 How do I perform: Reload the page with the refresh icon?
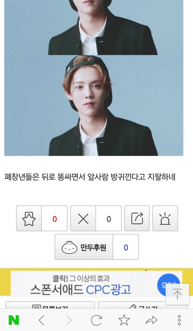point(96,320)
